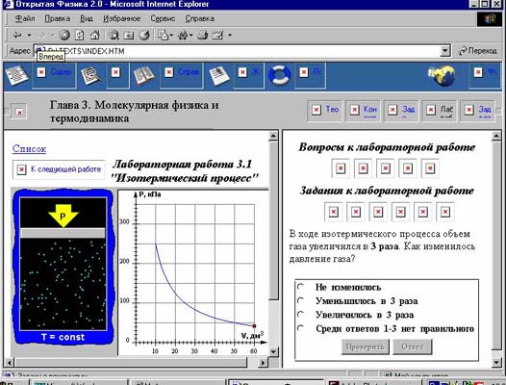Screen dimensions: 506x385
Task: Open the Back button history dropdown arrow
Action: pyautogui.click(x=29, y=35)
